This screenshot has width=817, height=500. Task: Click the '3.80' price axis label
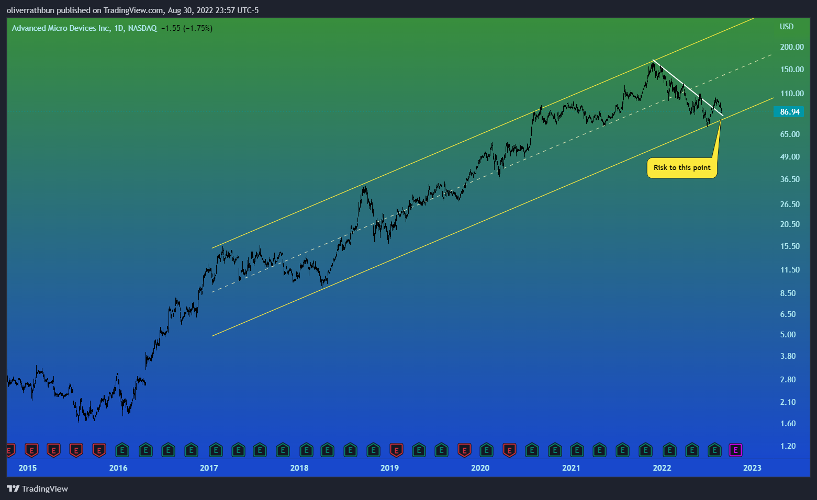point(788,356)
